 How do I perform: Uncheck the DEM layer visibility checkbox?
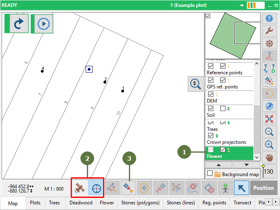pyautogui.click(x=211, y=94)
